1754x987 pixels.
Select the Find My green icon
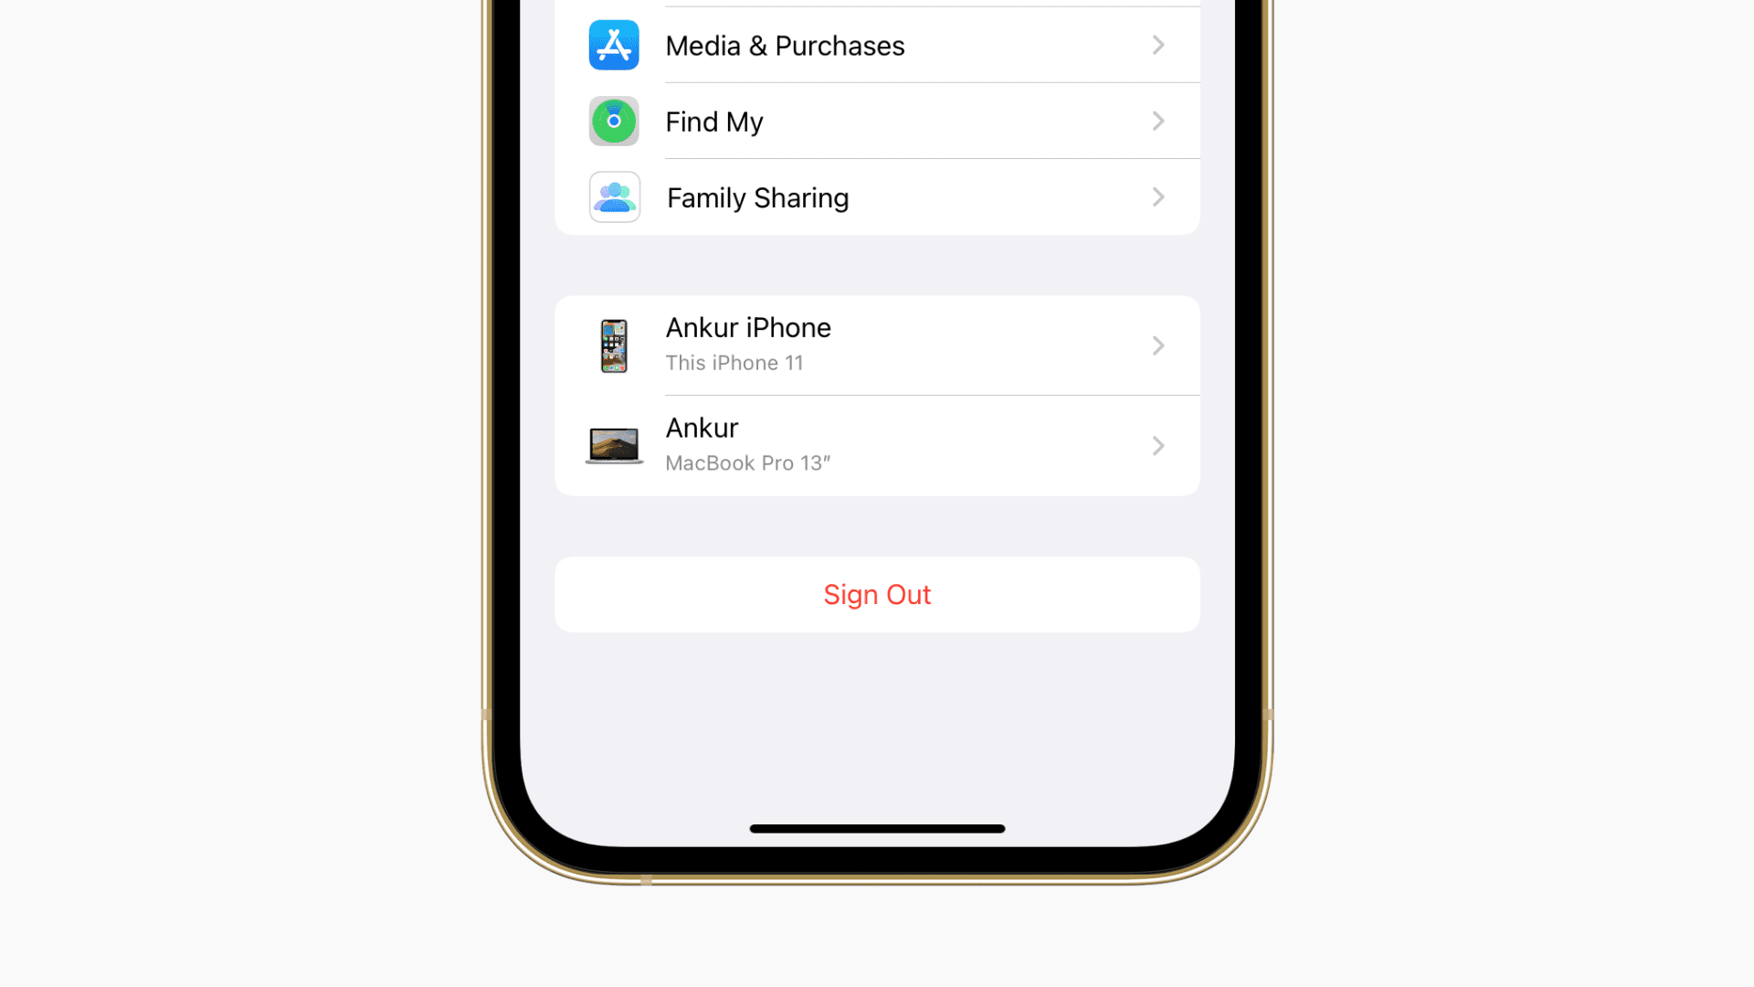pyautogui.click(x=615, y=121)
